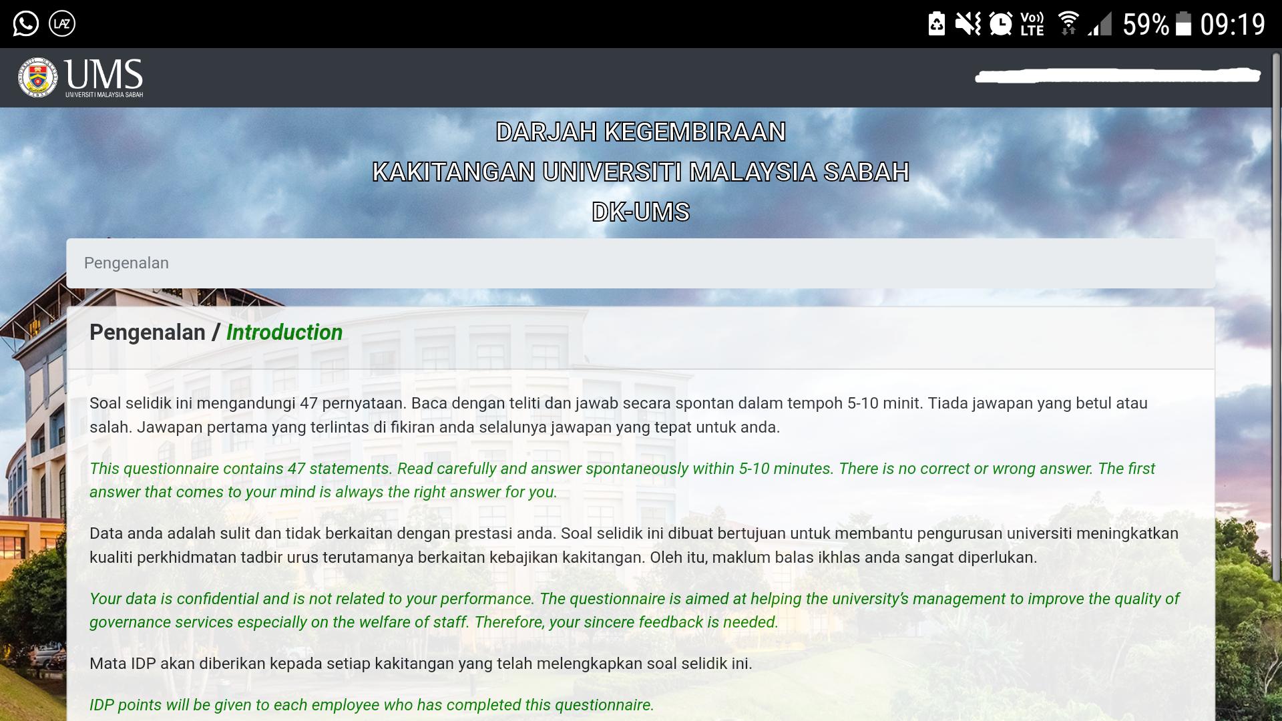Image resolution: width=1282 pixels, height=721 pixels.
Task: Tap the WhatsApp notification icon
Action: tap(26, 24)
